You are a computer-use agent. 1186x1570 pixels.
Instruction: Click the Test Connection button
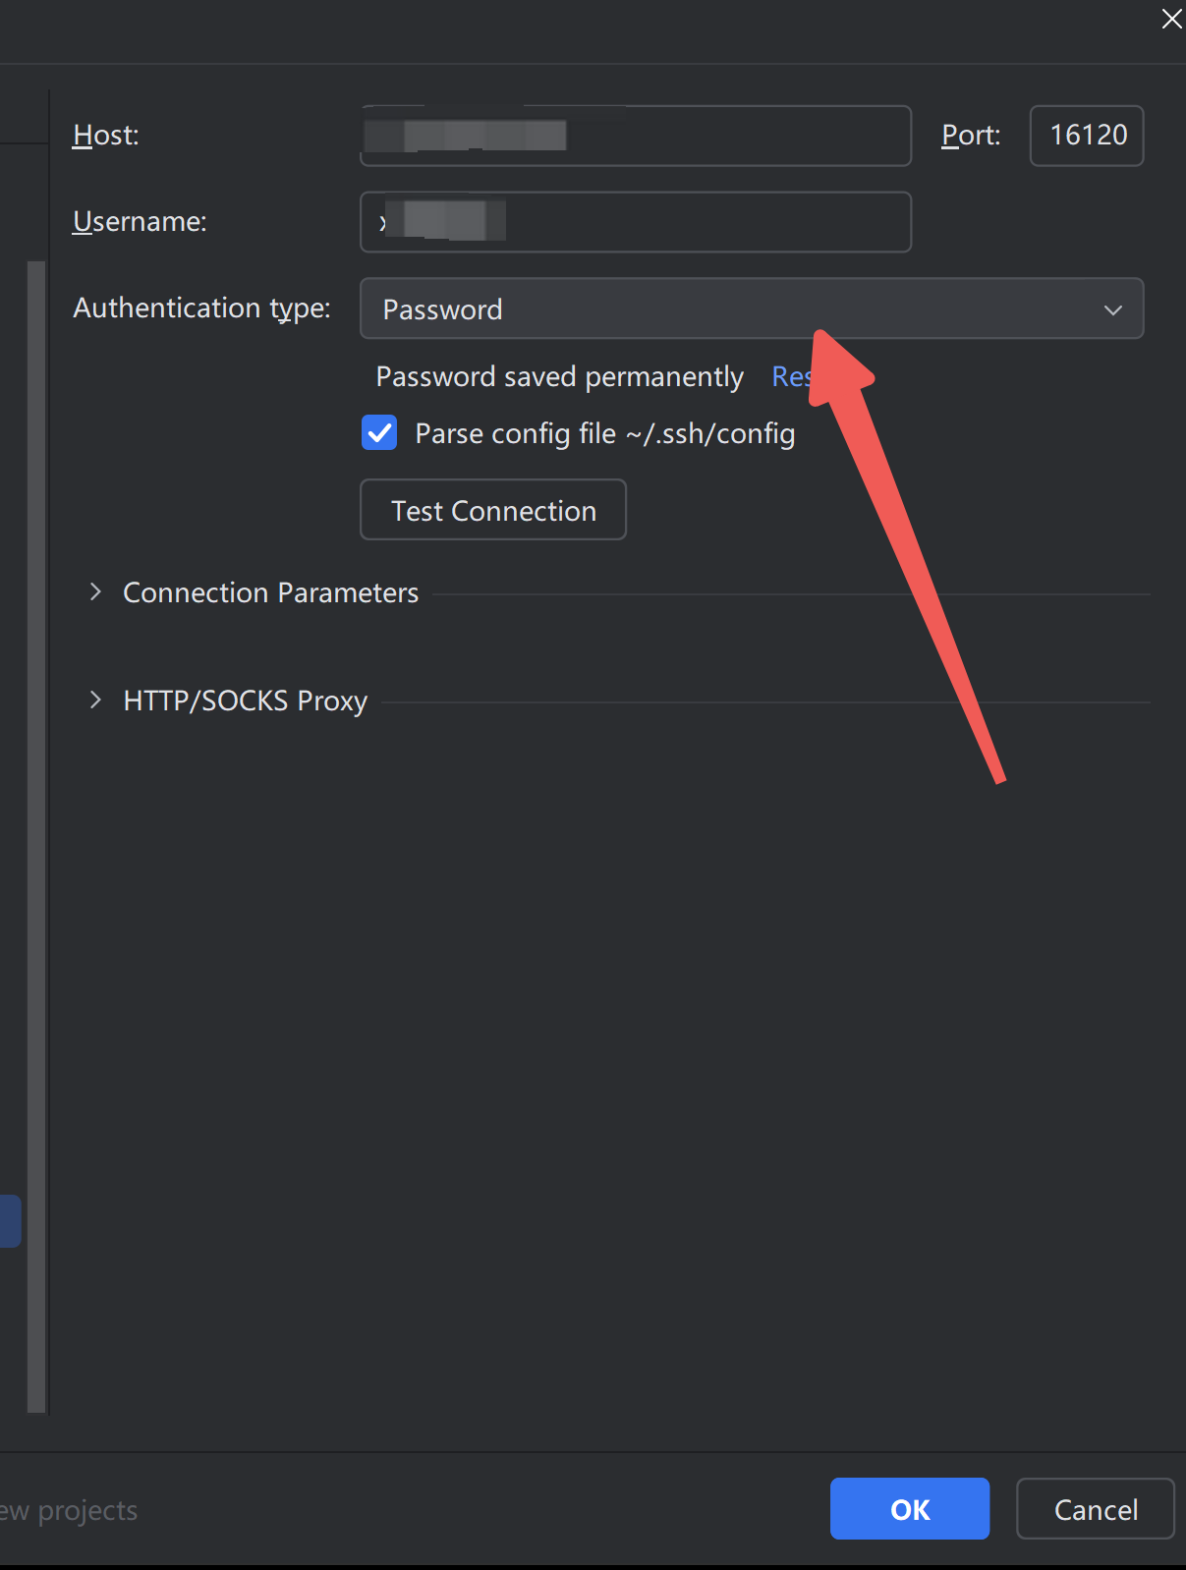pyautogui.click(x=493, y=510)
